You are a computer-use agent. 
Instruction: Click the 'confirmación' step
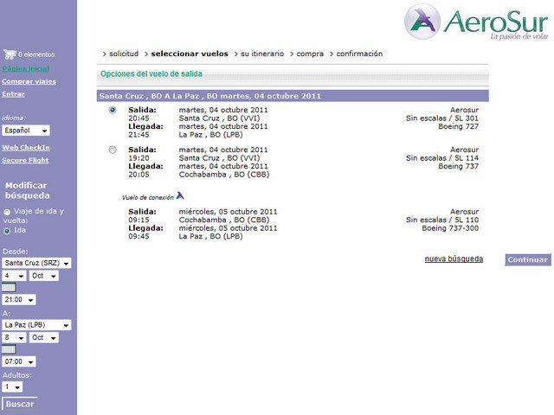click(359, 54)
